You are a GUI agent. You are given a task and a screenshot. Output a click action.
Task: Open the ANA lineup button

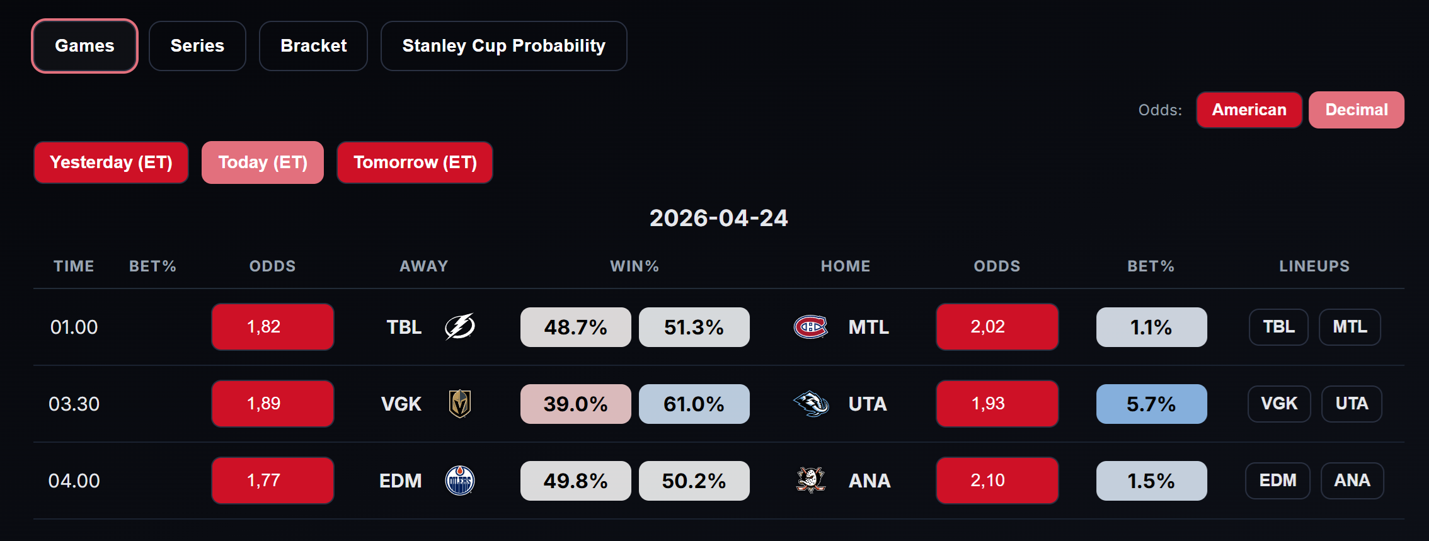click(1352, 481)
